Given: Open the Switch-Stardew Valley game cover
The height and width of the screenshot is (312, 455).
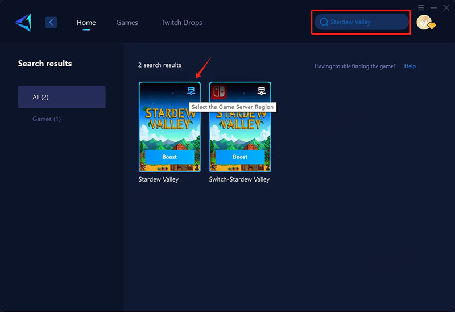Looking at the screenshot, I should [x=240, y=127].
